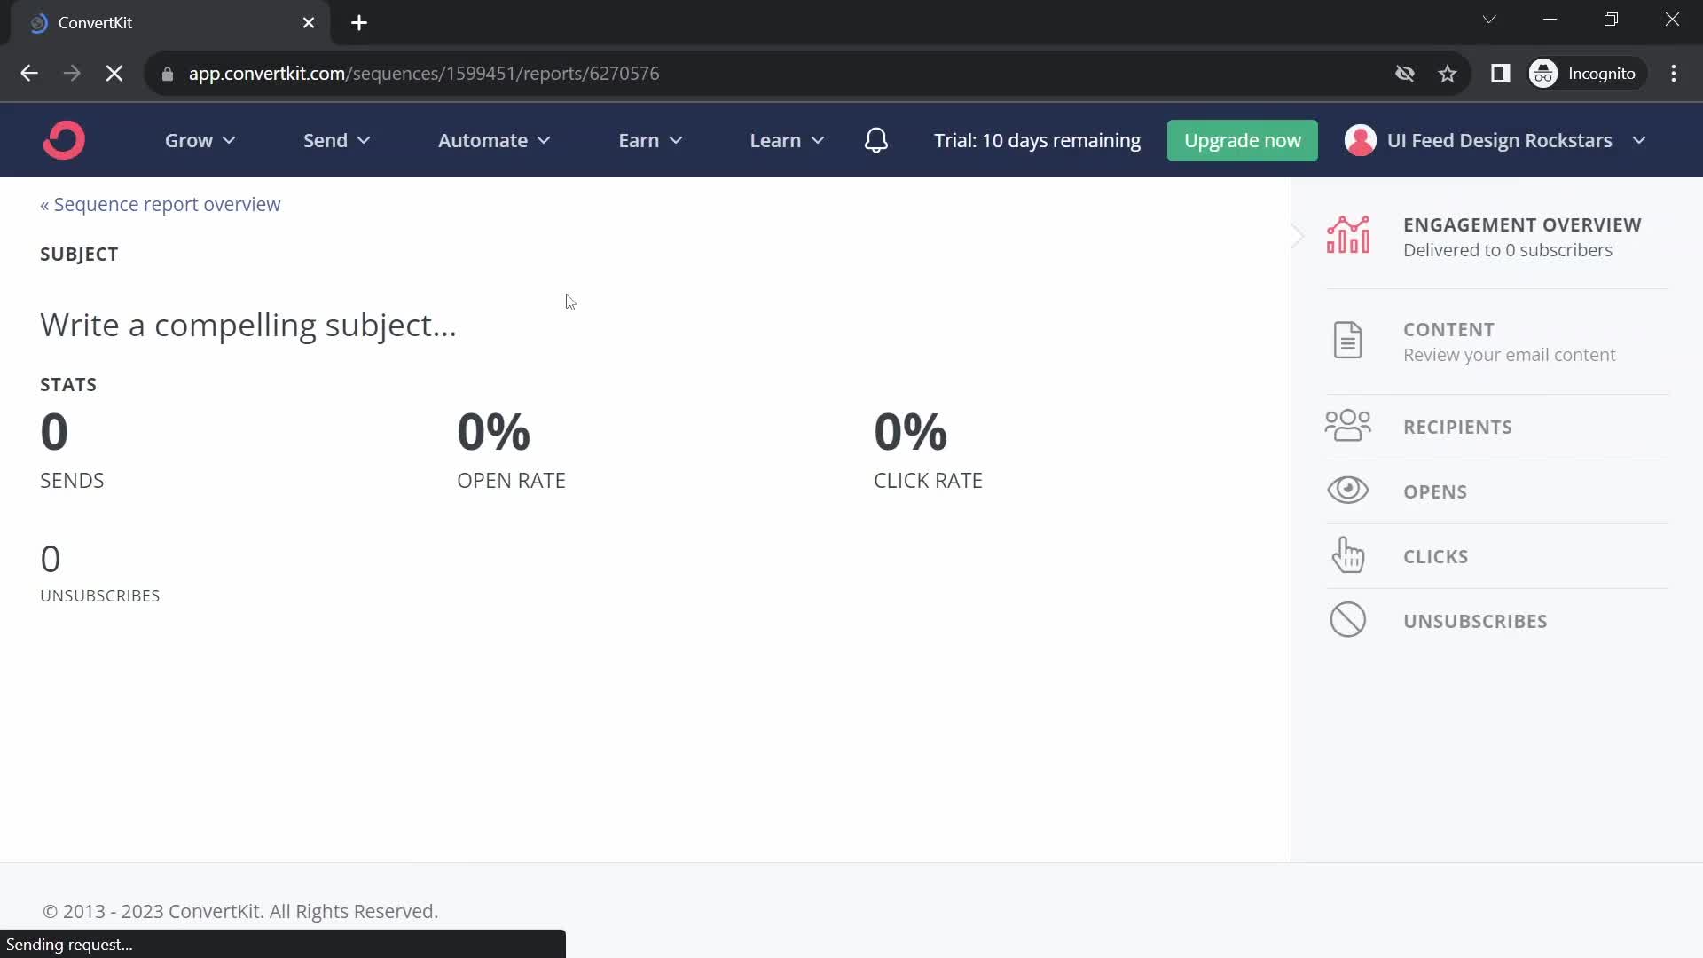This screenshot has width=1703, height=958.
Task: Open the Clicks section
Action: point(1495,556)
